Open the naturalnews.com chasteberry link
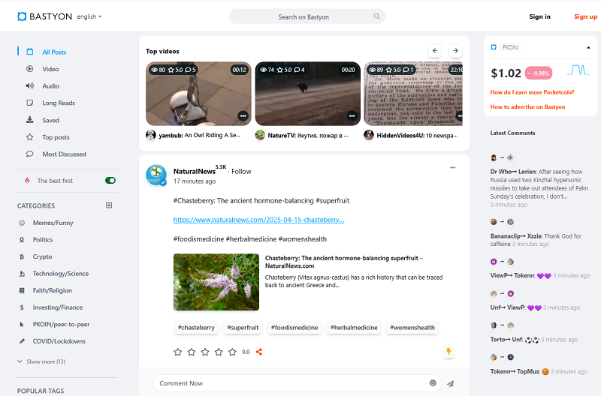 258,220
